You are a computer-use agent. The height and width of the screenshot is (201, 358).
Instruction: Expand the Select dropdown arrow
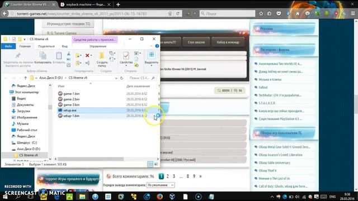152,66
